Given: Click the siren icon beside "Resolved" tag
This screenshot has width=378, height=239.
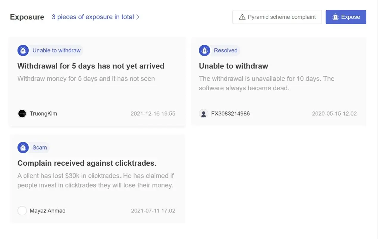Looking at the screenshot, I should pyautogui.click(x=205, y=50).
